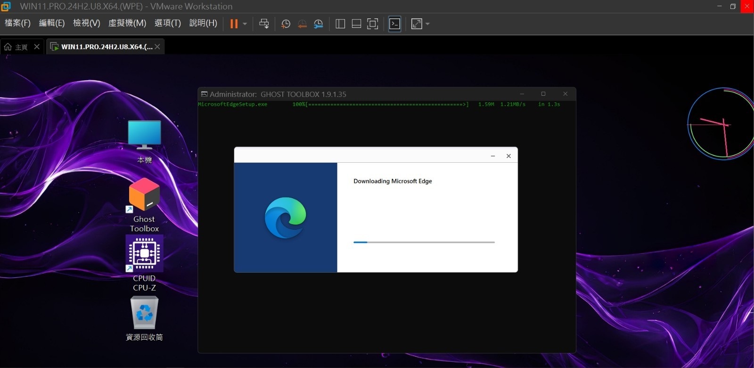Close the Edge installer dialog

[508, 156]
